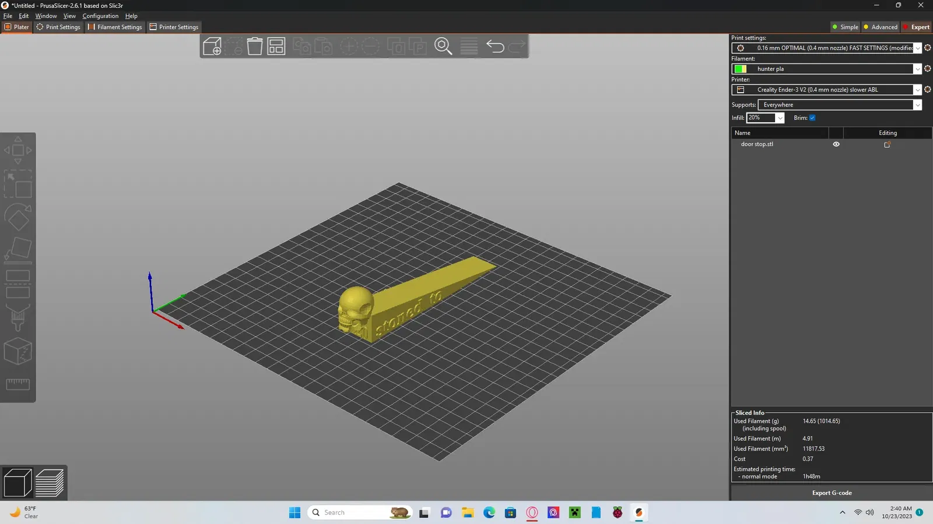Select the Rotate gizmo tool
The image size is (933, 524).
[x=18, y=217]
